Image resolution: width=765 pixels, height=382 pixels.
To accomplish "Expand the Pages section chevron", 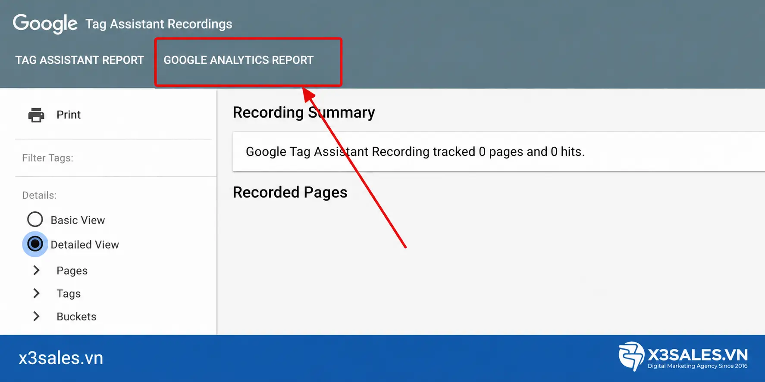I will click(x=37, y=270).
